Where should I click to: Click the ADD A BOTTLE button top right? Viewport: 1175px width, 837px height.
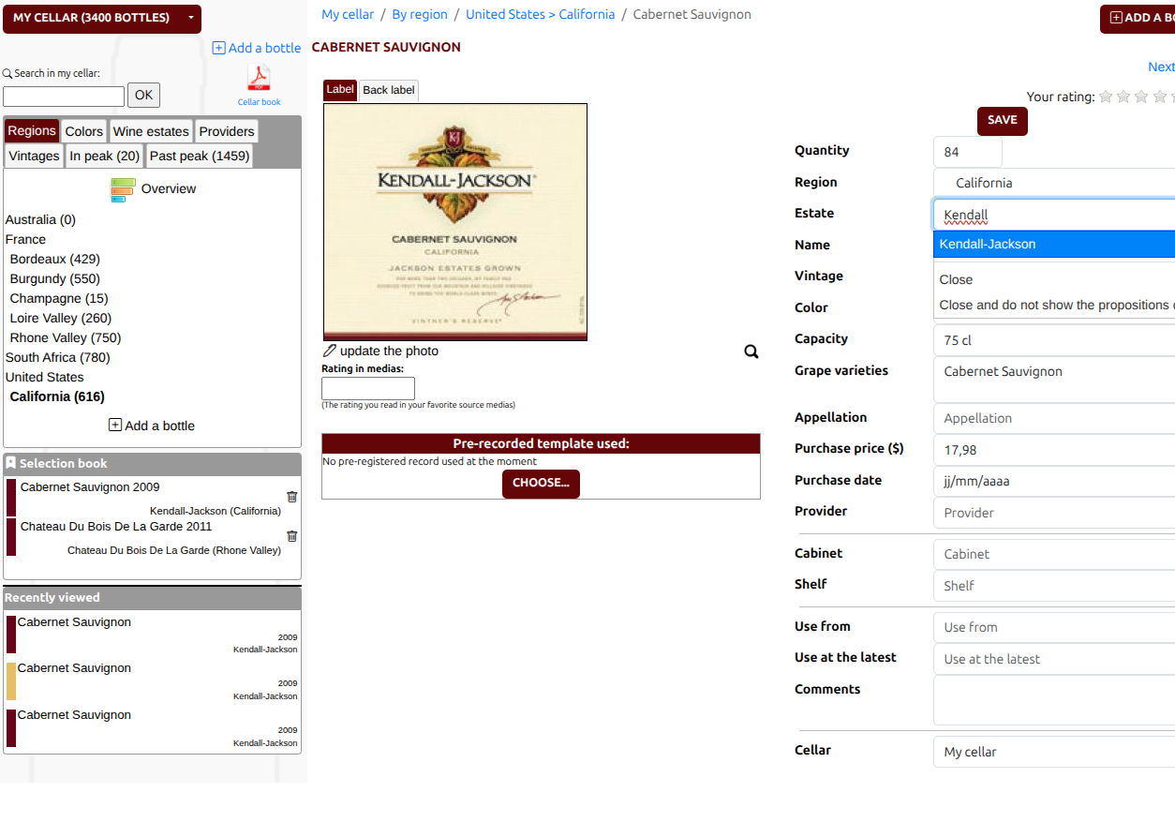(x=1138, y=18)
